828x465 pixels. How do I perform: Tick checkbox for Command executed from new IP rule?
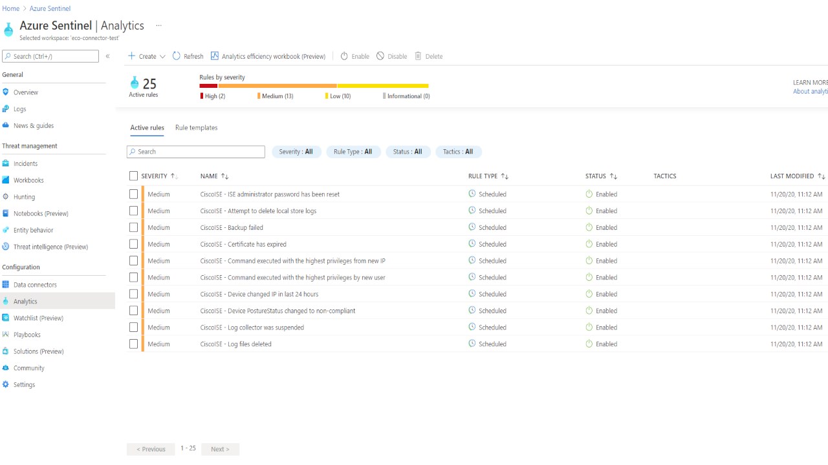(133, 261)
